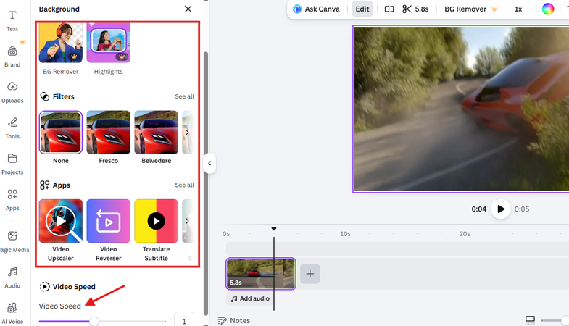The height and width of the screenshot is (326, 569).
Task: Open the Projects sidebar panel
Action: point(12,164)
